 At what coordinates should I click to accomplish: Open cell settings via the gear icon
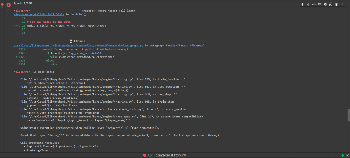325,4
